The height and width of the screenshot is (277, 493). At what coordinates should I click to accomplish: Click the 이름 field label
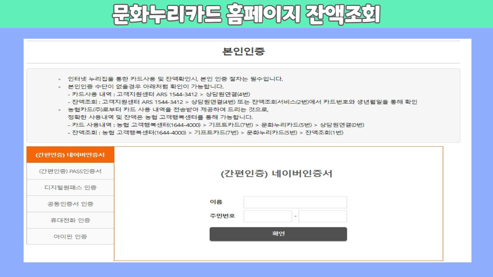[x=216, y=202]
